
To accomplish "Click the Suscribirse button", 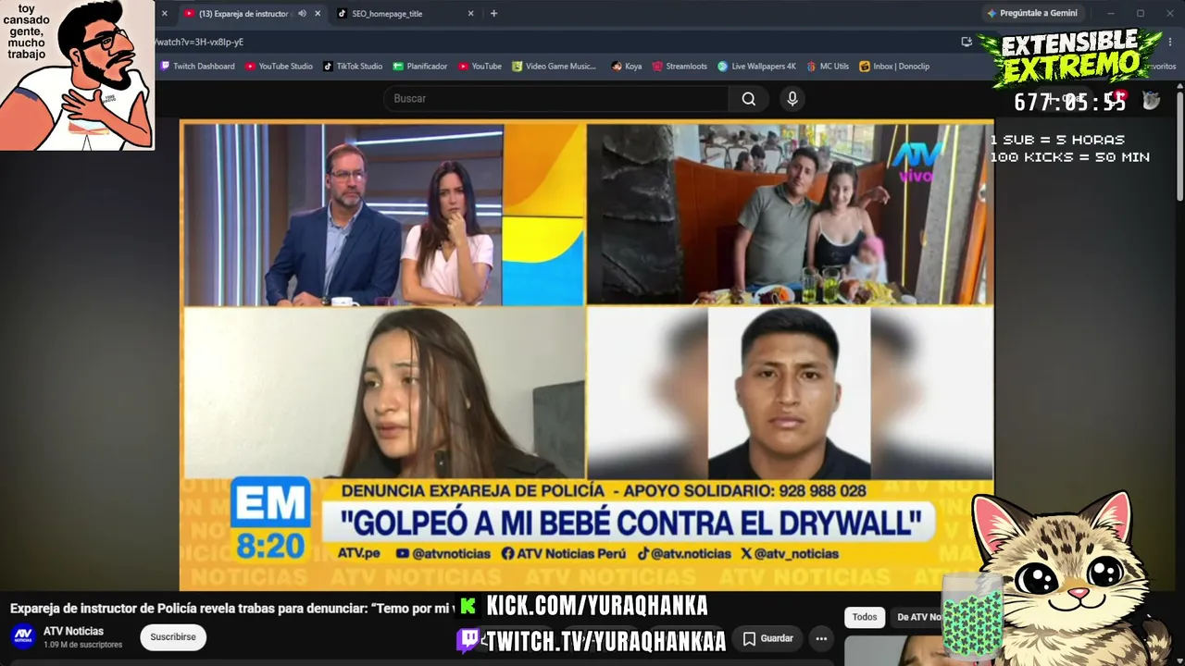I will click(173, 637).
